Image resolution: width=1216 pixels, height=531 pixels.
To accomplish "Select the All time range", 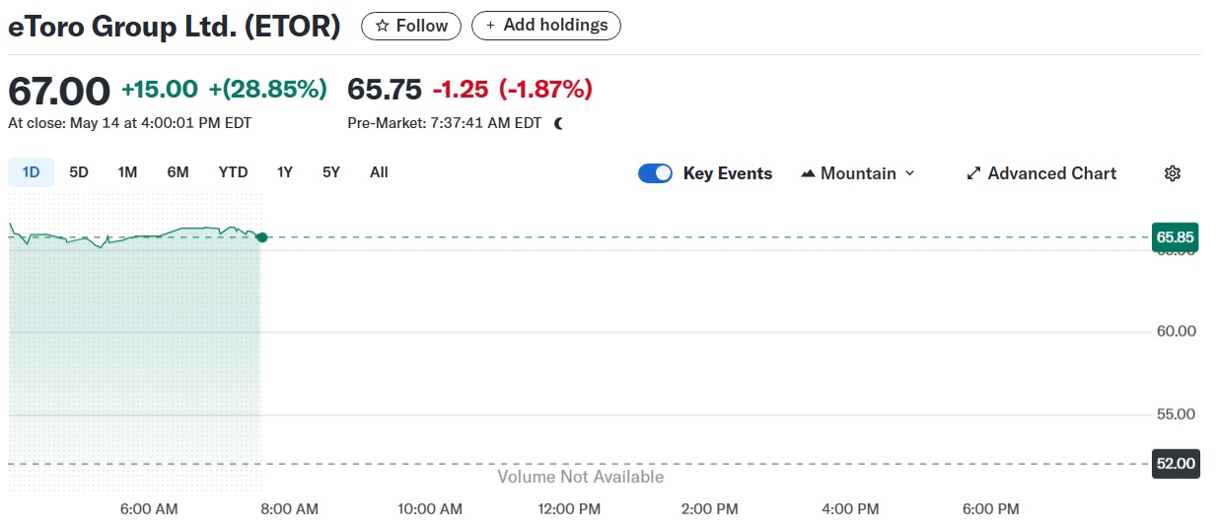I will (379, 172).
